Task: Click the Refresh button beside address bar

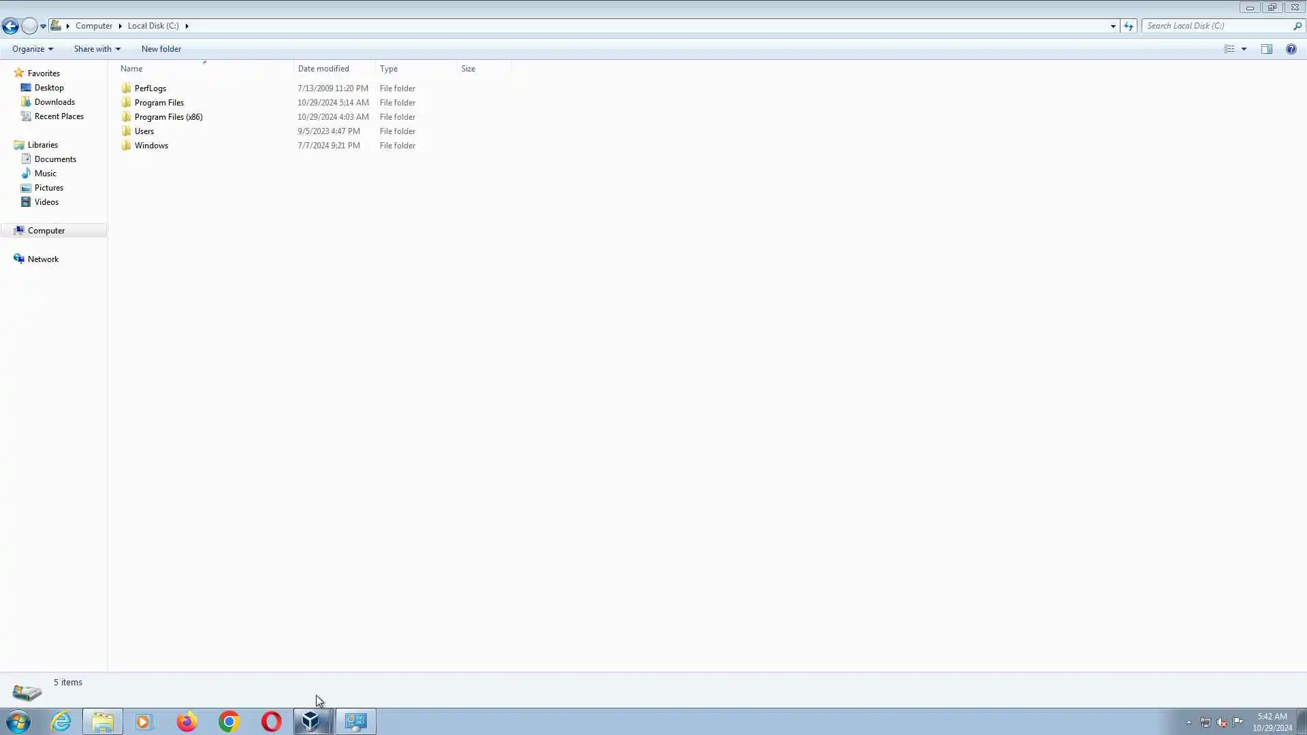Action: (1129, 26)
